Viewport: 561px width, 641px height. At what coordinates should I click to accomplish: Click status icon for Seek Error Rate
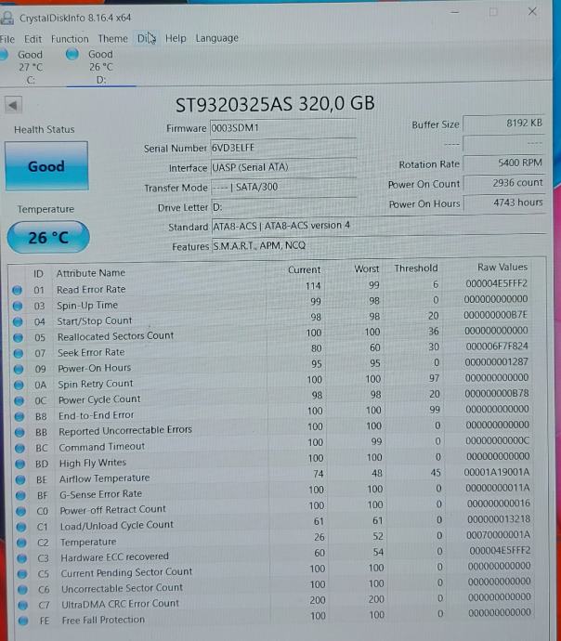(19, 353)
